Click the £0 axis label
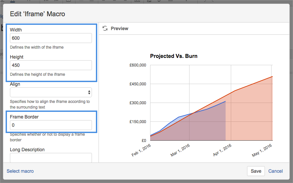Screen dimensions: 293x183 click(x=144, y=140)
